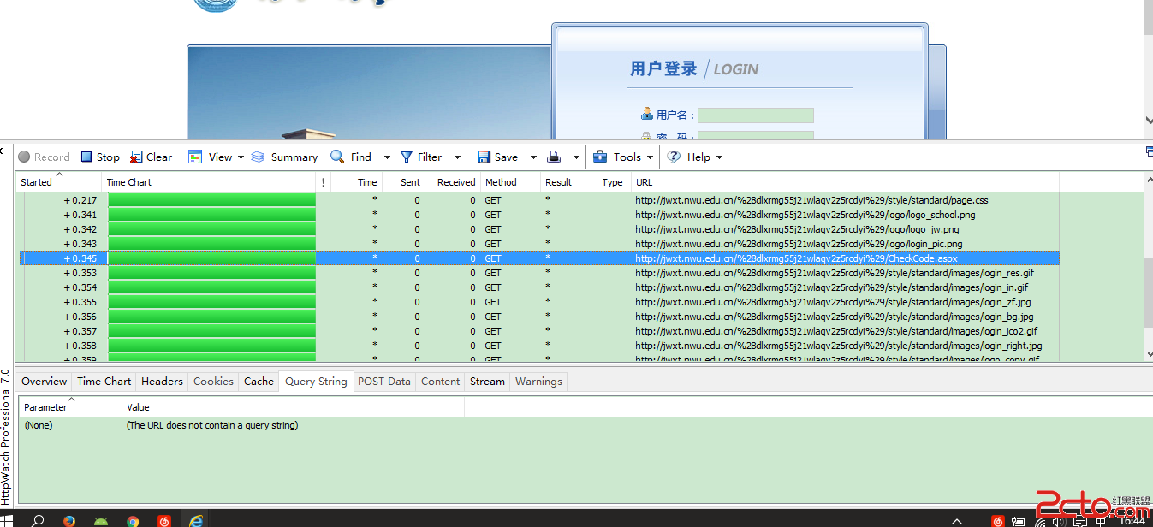Click the Time Chart column header

210,182
